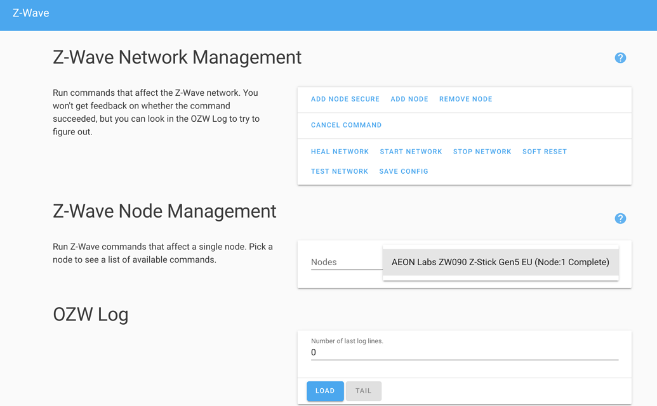Heal the Z-Wave network
Viewport: 657px width, 406px height.
(x=340, y=152)
